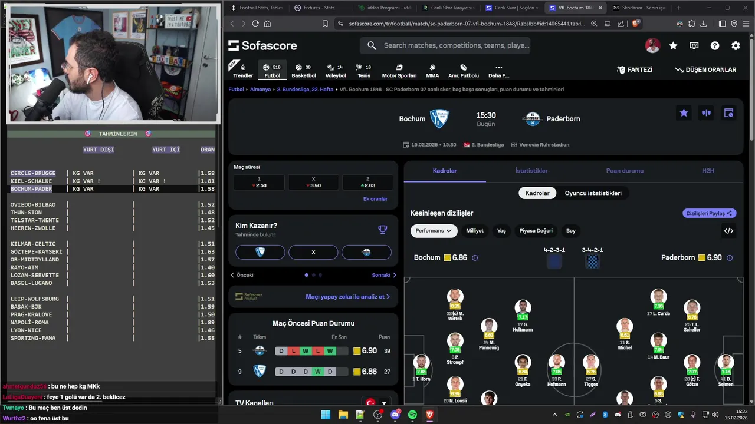Open Daha Fazla sports menu
This screenshot has width=755, height=424.
498,71
